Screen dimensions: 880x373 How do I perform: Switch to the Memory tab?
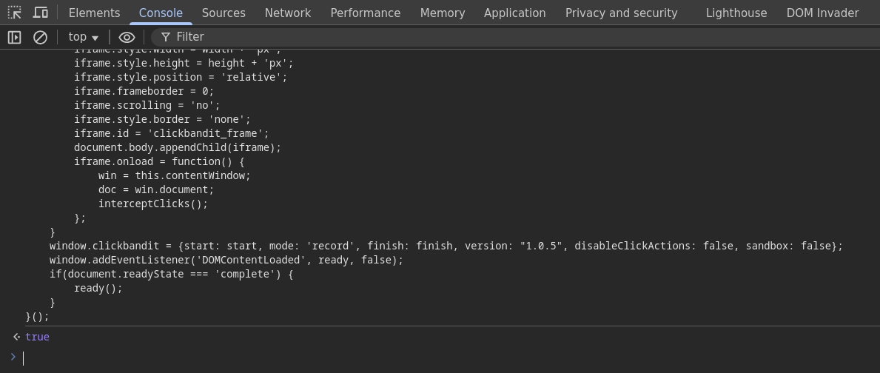point(443,13)
